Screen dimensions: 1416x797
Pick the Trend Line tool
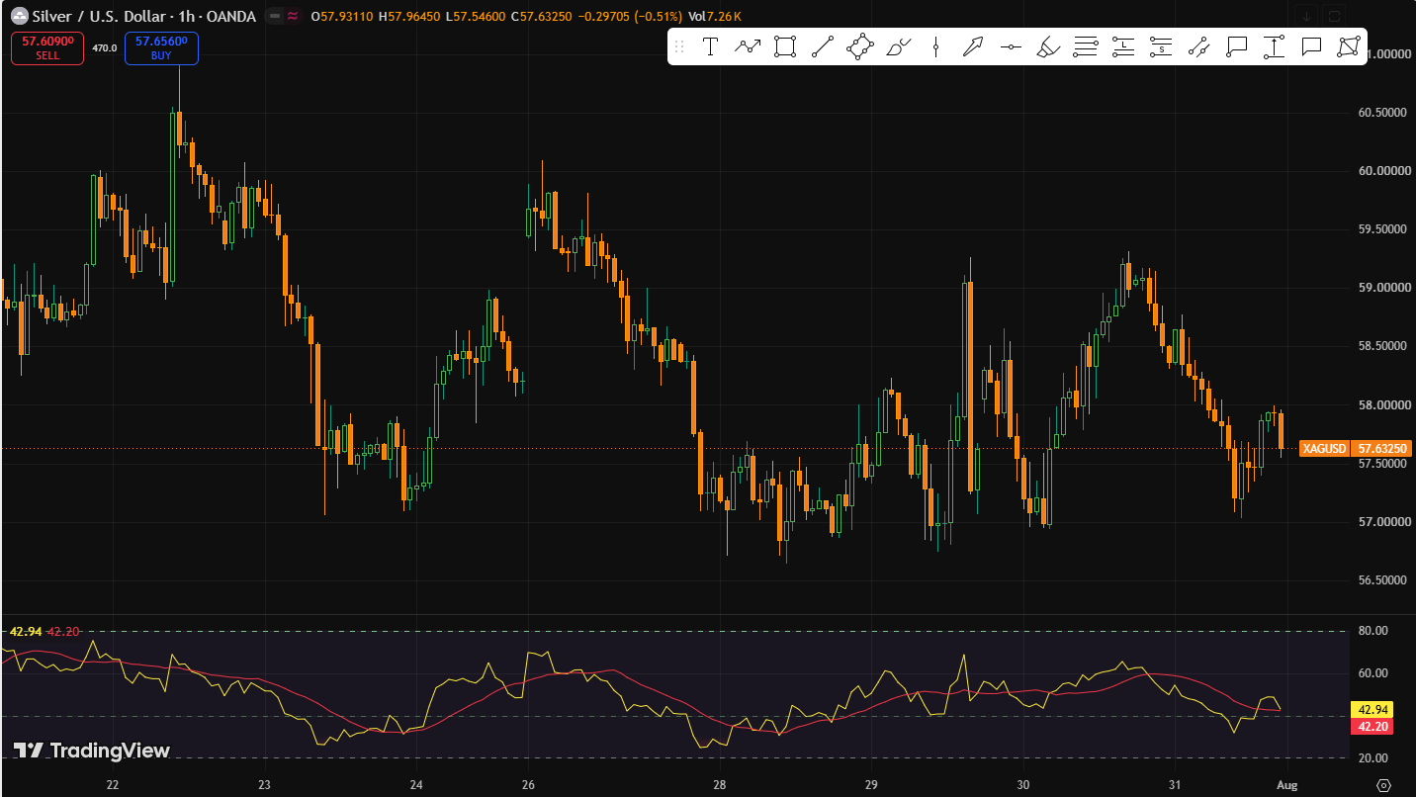pos(823,46)
